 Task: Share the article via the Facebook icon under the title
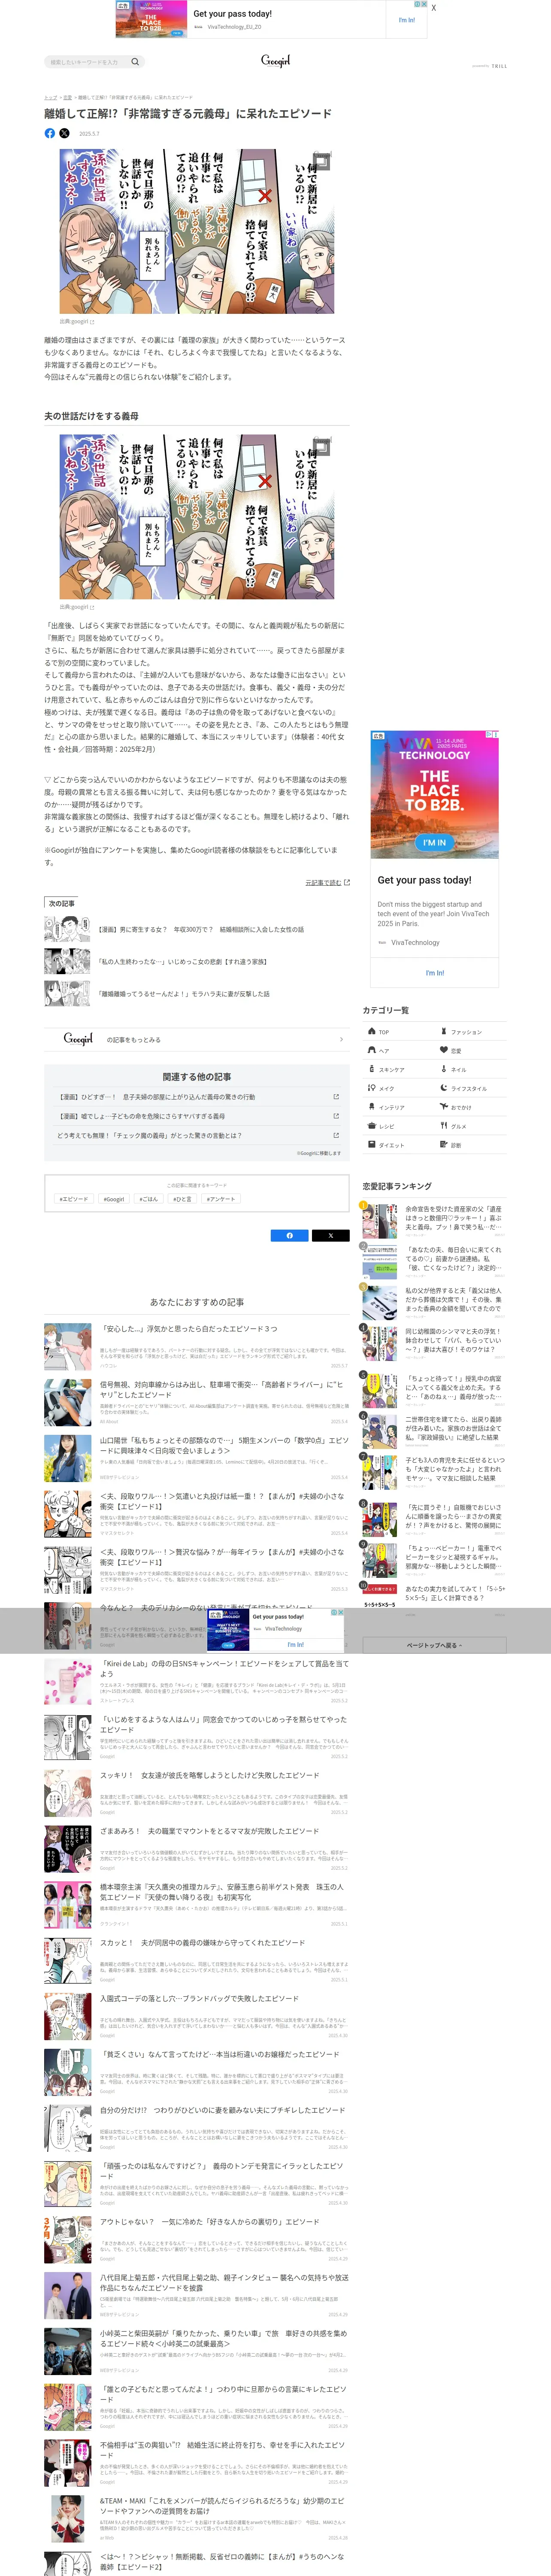50,133
